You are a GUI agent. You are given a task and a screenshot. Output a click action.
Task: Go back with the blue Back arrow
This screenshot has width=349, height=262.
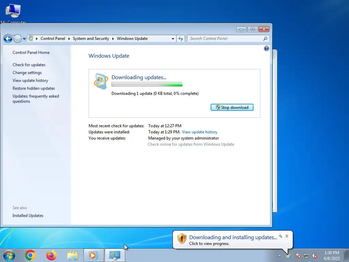(x=8, y=39)
